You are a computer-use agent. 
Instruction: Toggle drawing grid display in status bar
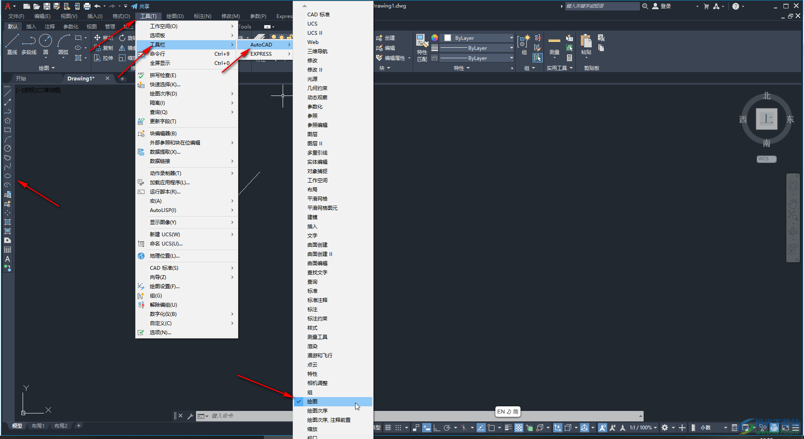click(x=388, y=428)
